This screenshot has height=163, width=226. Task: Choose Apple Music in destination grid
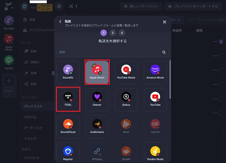(97, 72)
